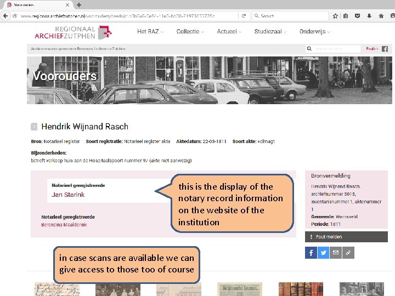
Task: Open the Berendina Maalderink person link
Action: point(64,225)
